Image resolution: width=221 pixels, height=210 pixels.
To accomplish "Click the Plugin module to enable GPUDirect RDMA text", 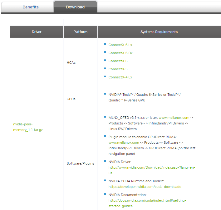I will [x=142, y=137].
